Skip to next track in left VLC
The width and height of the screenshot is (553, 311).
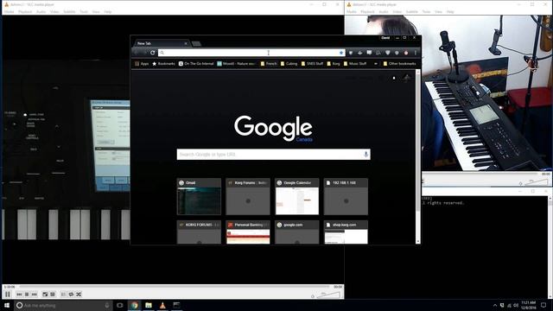point(35,294)
